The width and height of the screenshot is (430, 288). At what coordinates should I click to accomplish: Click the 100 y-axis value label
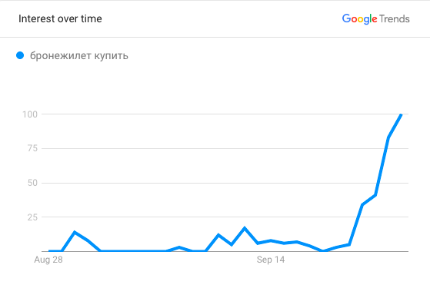(x=30, y=114)
